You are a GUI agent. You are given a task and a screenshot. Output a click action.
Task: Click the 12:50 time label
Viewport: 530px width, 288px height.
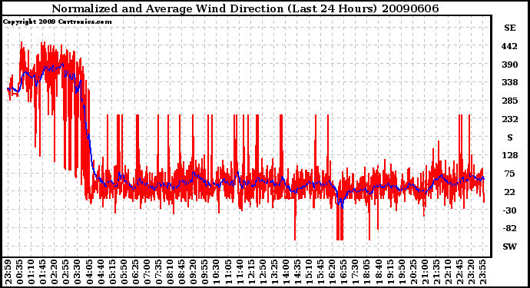262,272
